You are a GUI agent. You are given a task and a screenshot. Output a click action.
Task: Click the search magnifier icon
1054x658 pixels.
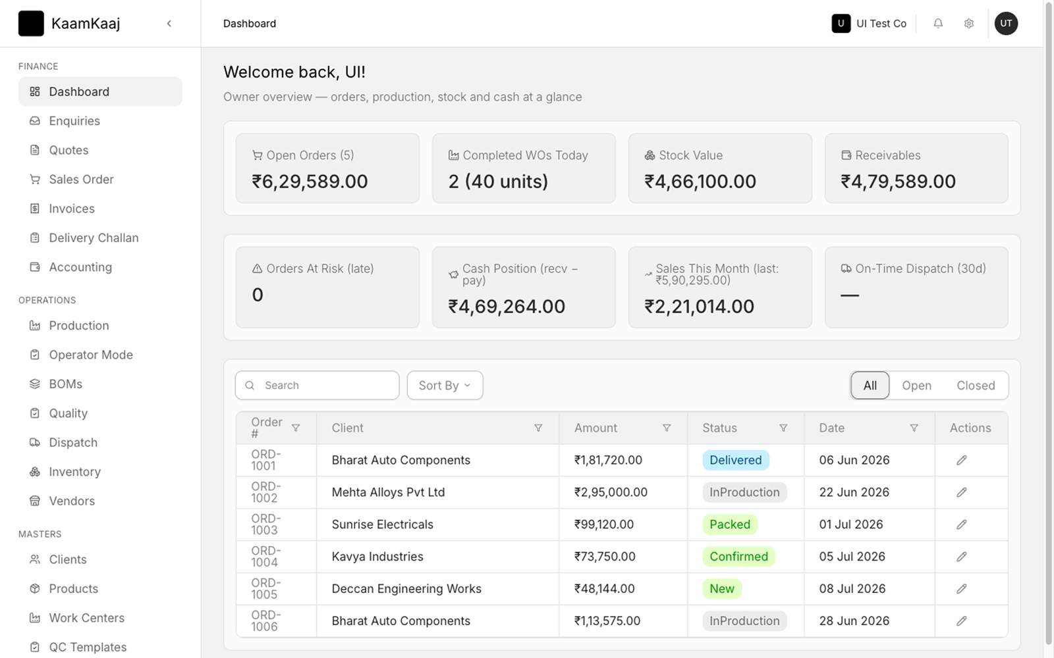[250, 386]
